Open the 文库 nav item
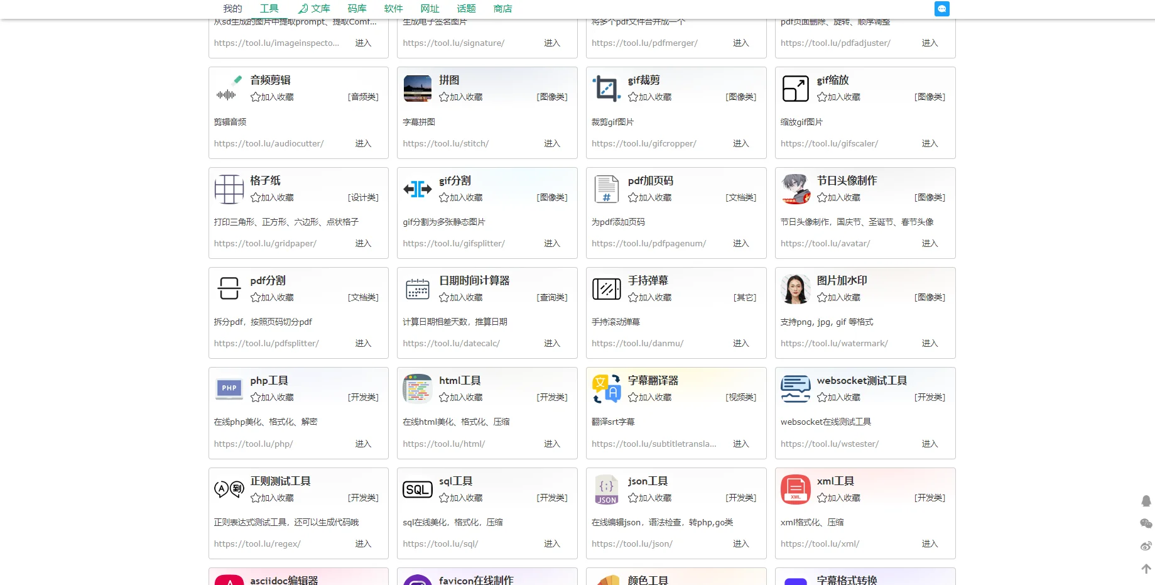 [314, 9]
